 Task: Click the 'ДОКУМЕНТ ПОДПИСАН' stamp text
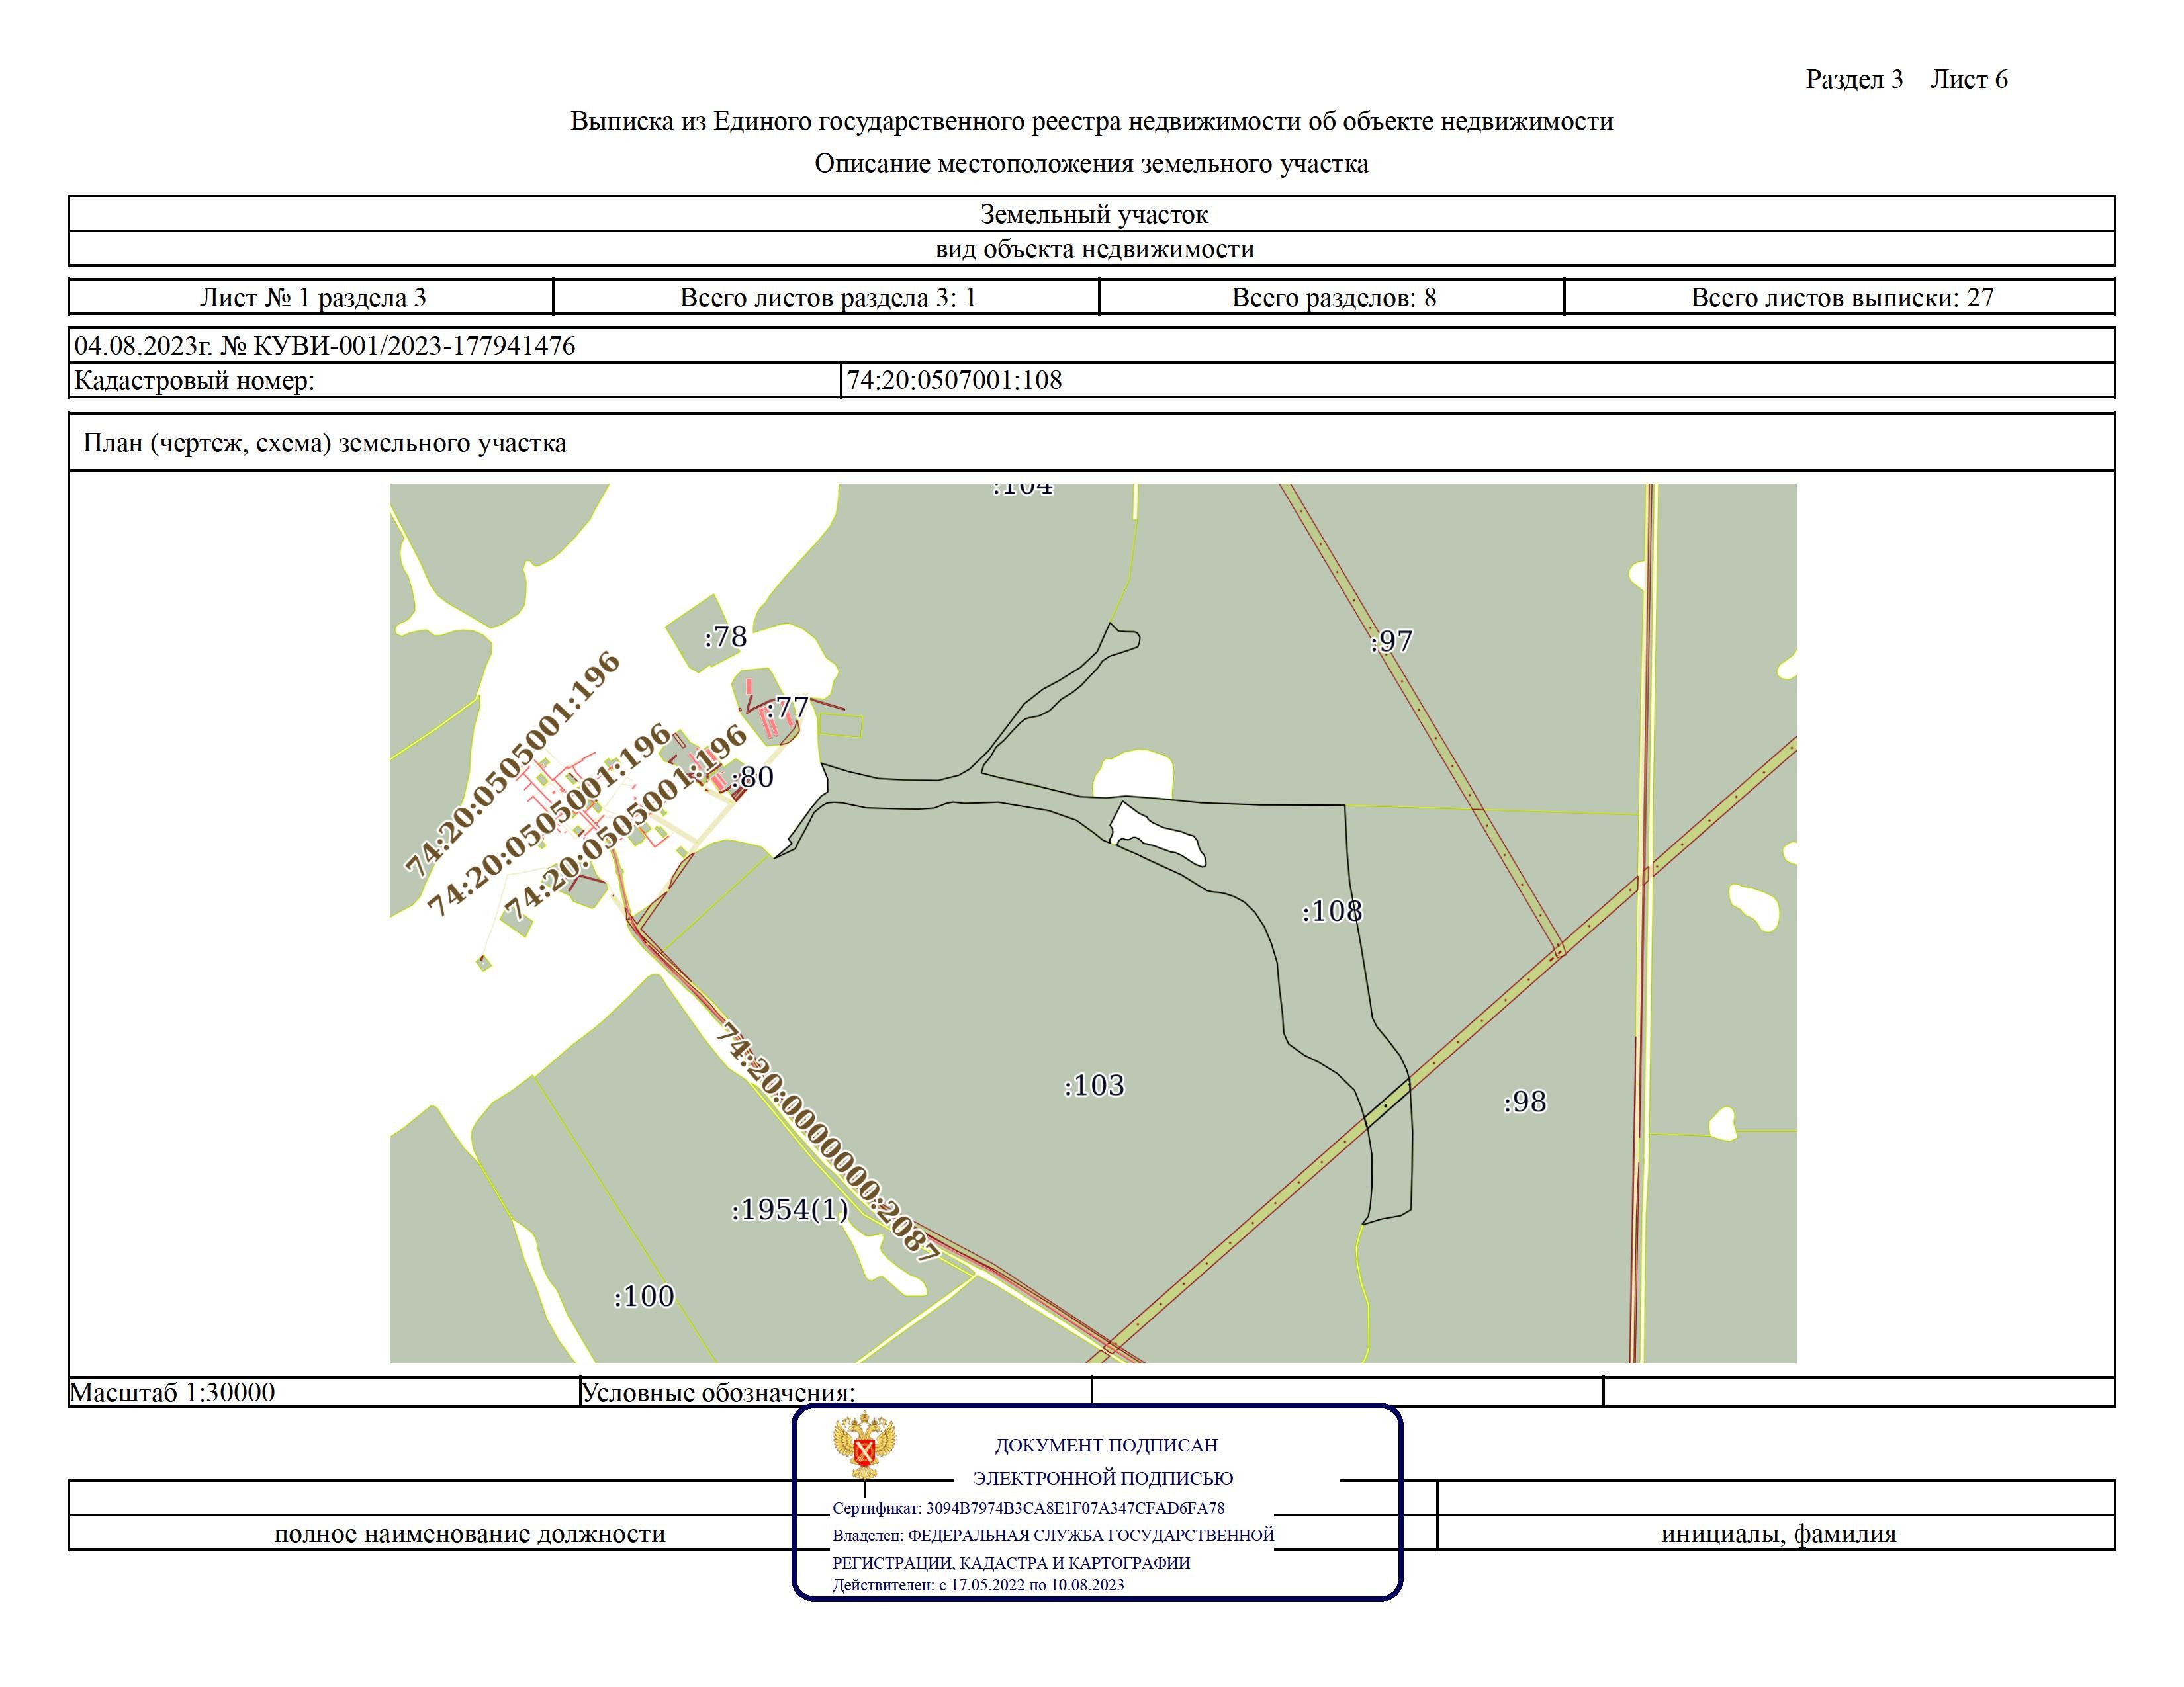pos(1106,1445)
